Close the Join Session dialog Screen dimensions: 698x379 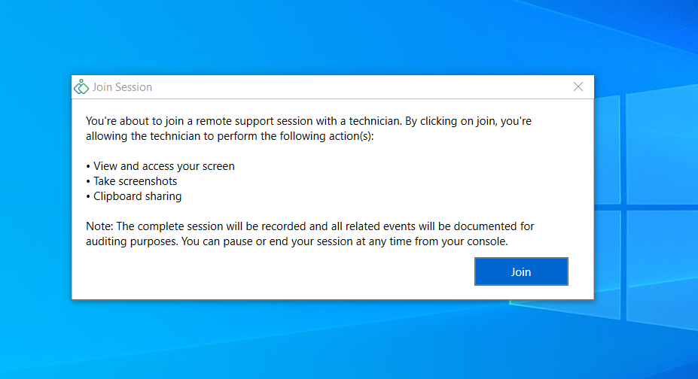pos(578,86)
